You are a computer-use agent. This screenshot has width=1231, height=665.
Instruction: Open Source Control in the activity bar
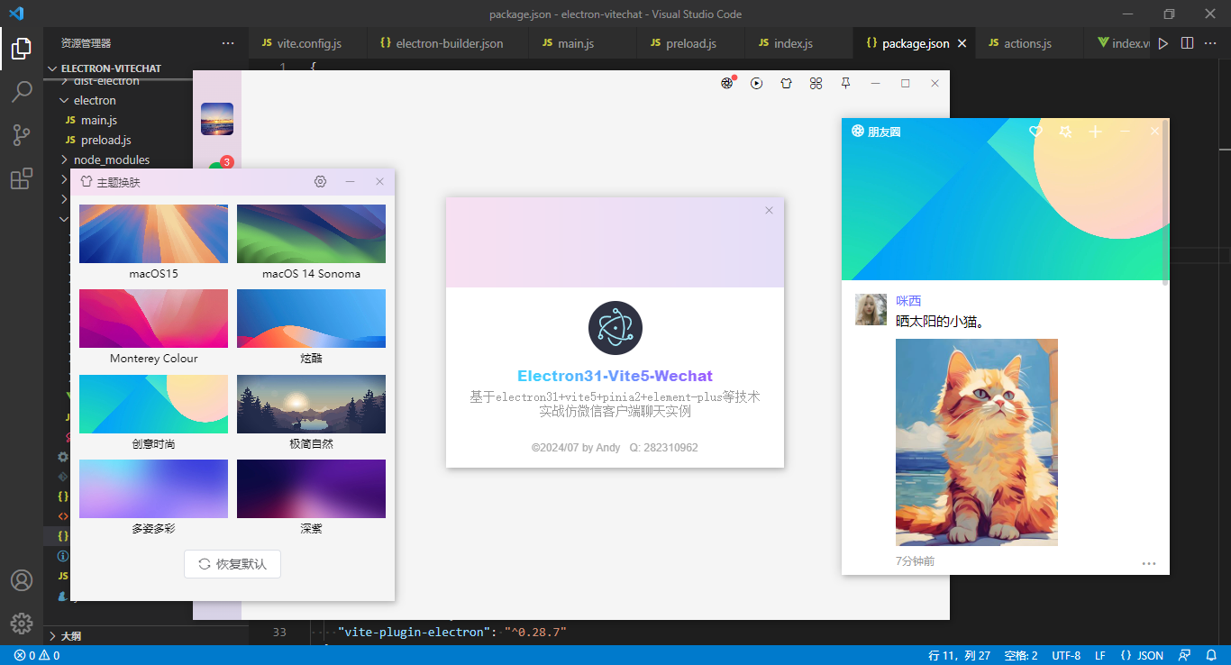(22, 135)
